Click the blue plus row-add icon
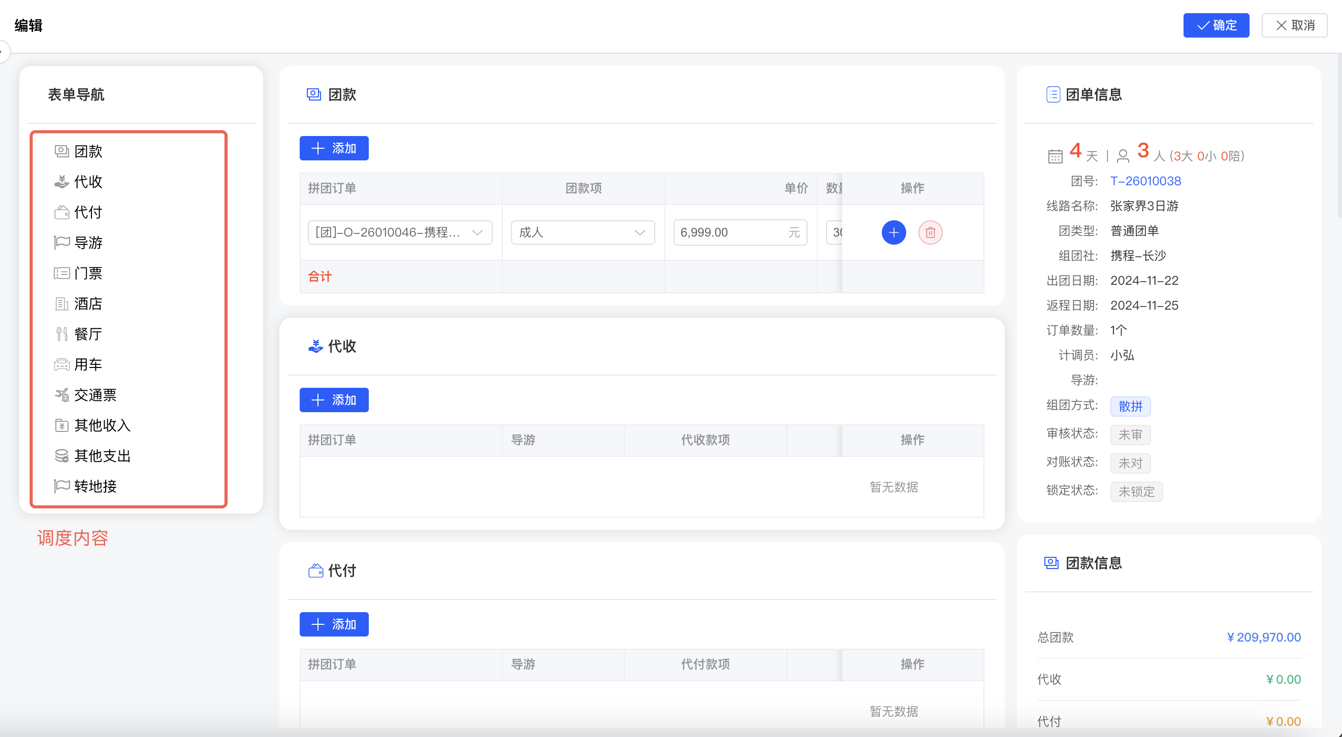The width and height of the screenshot is (1342, 737). pos(893,232)
